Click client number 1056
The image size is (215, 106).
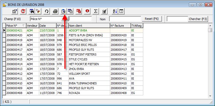60,35
